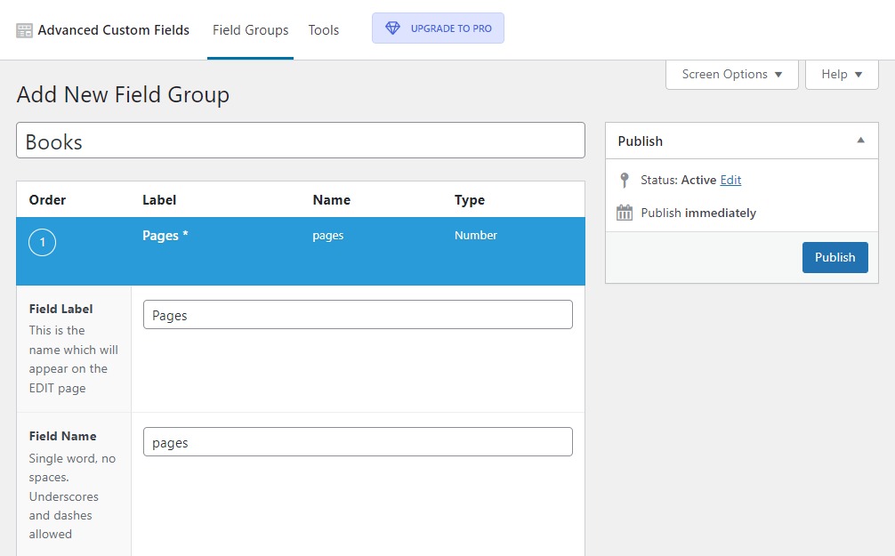Switch to the Field Groups tab
This screenshot has width=895, height=556.
click(250, 29)
